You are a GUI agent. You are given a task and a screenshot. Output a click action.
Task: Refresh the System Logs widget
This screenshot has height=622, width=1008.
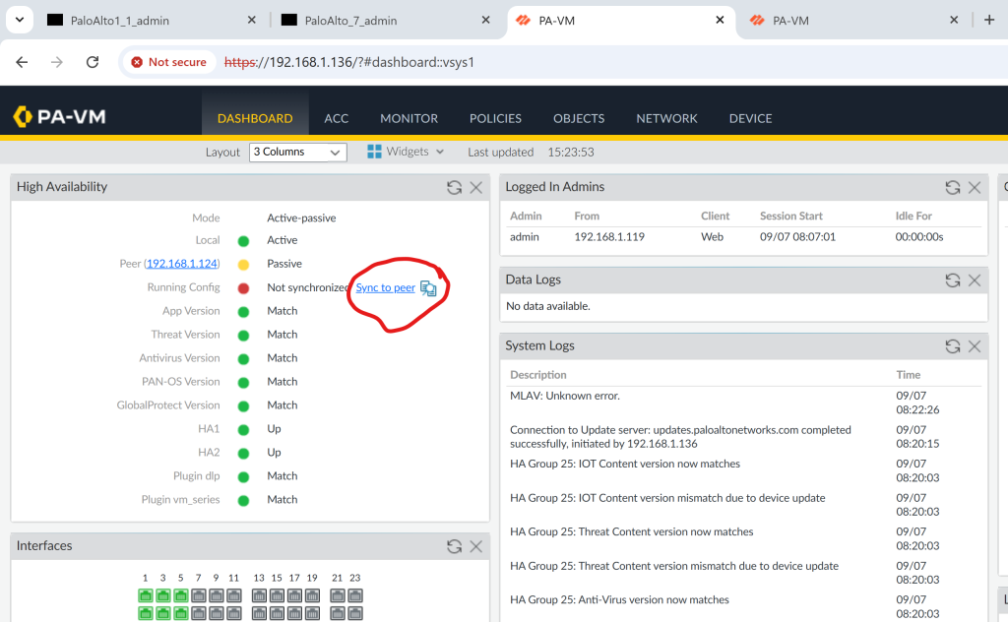[x=953, y=346]
